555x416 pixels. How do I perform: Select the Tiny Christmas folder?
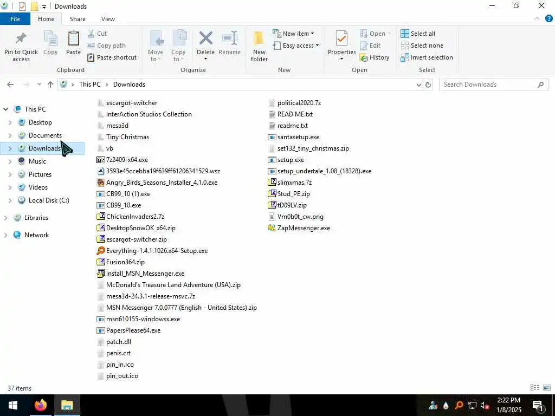point(123,137)
